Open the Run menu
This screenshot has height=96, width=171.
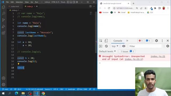click(x=37, y=2)
